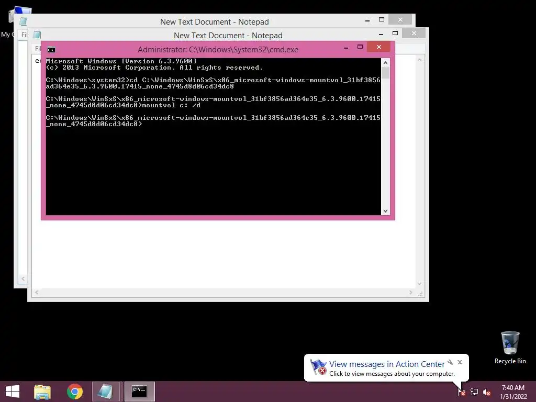Maximize the front Notepad window
Image resolution: width=536 pixels, height=402 pixels.
(x=395, y=33)
